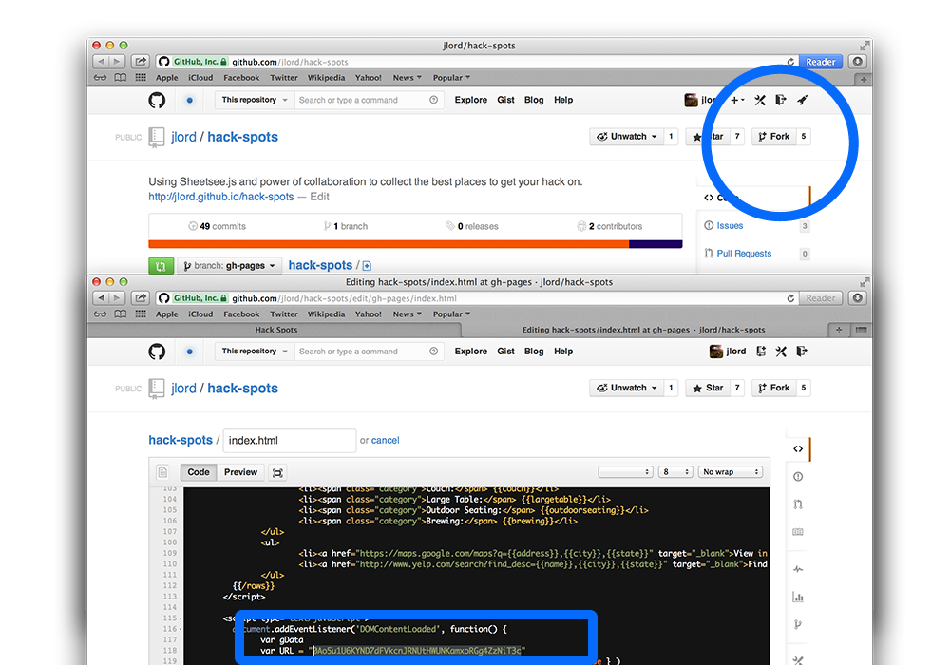Create new file icon next to hack-spots path
The width and height of the screenshot is (950, 665).
coord(367,266)
